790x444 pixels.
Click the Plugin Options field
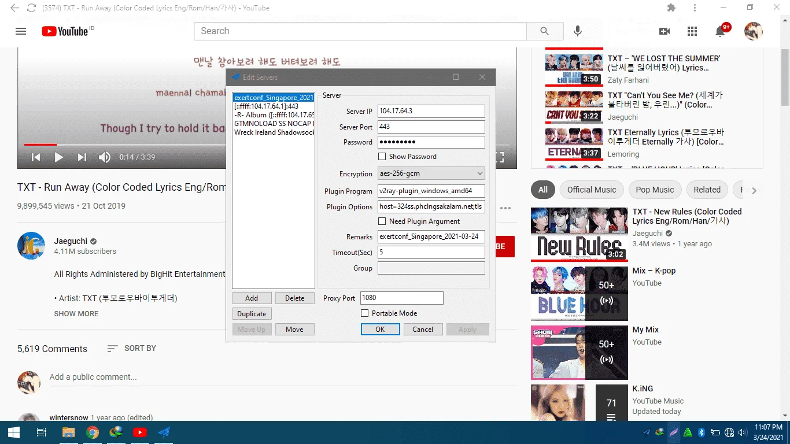[x=431, y=207]
